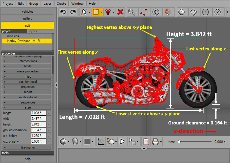Open the Layer menu

(x=47, y=4)
